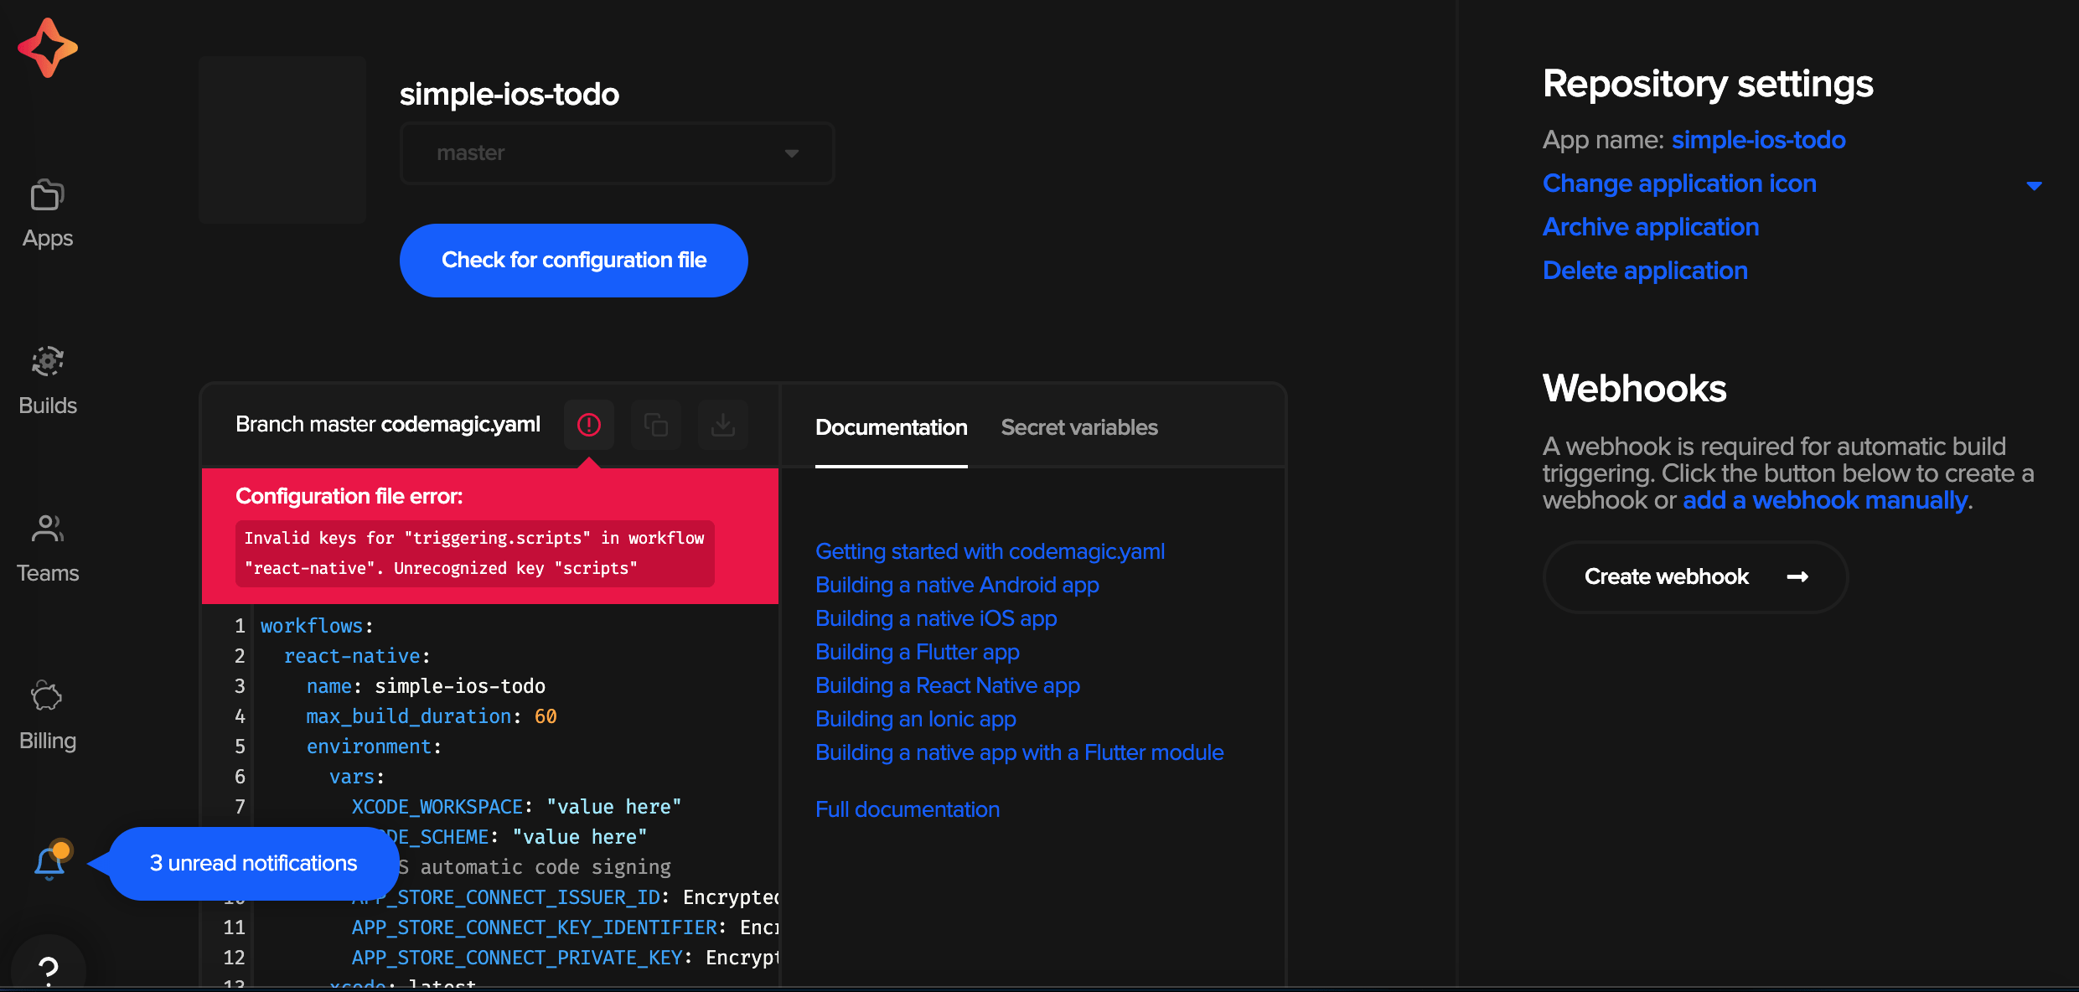
Task: Open Building an Ionic app link
Action: 916,719
